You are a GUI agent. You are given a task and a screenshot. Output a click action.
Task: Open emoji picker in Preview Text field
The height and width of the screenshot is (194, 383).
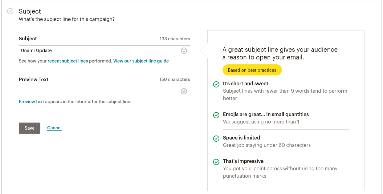click(184, 91)
